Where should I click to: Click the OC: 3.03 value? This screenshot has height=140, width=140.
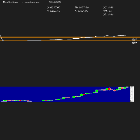(x=108, y=8)
